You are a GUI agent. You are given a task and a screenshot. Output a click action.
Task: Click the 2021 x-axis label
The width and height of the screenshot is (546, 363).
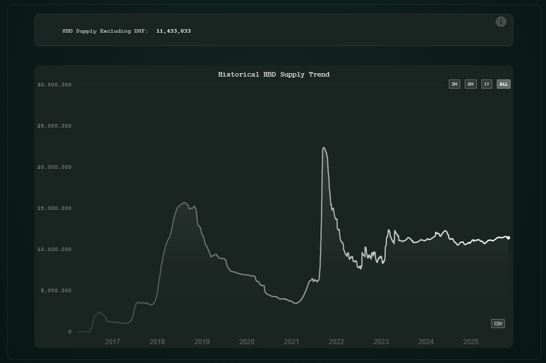(291, 342)
